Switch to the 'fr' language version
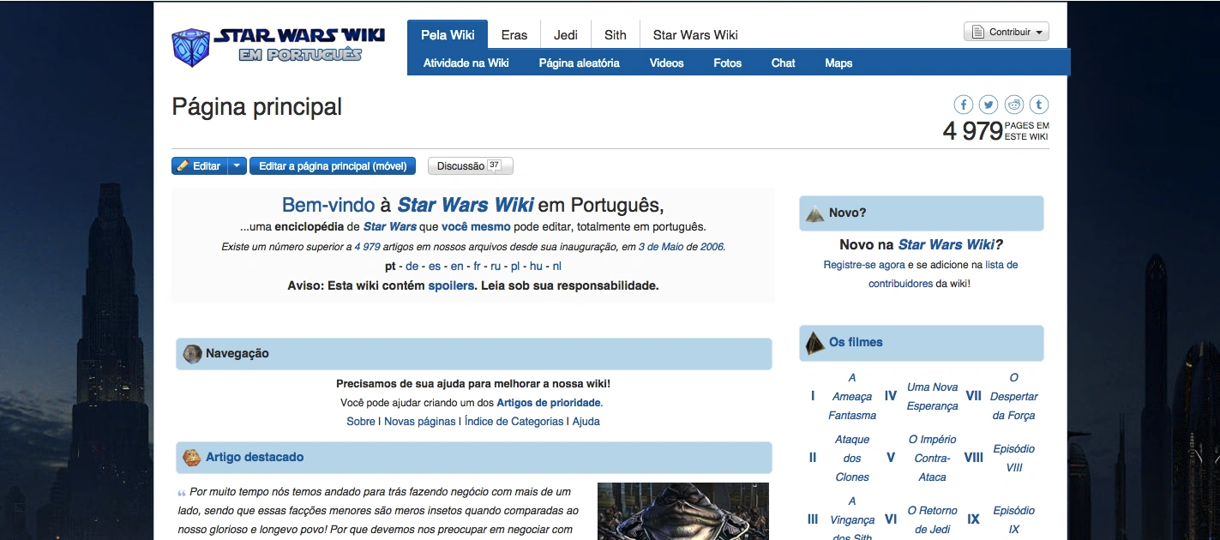This screenshot has width=1220, height=540. 477,267
